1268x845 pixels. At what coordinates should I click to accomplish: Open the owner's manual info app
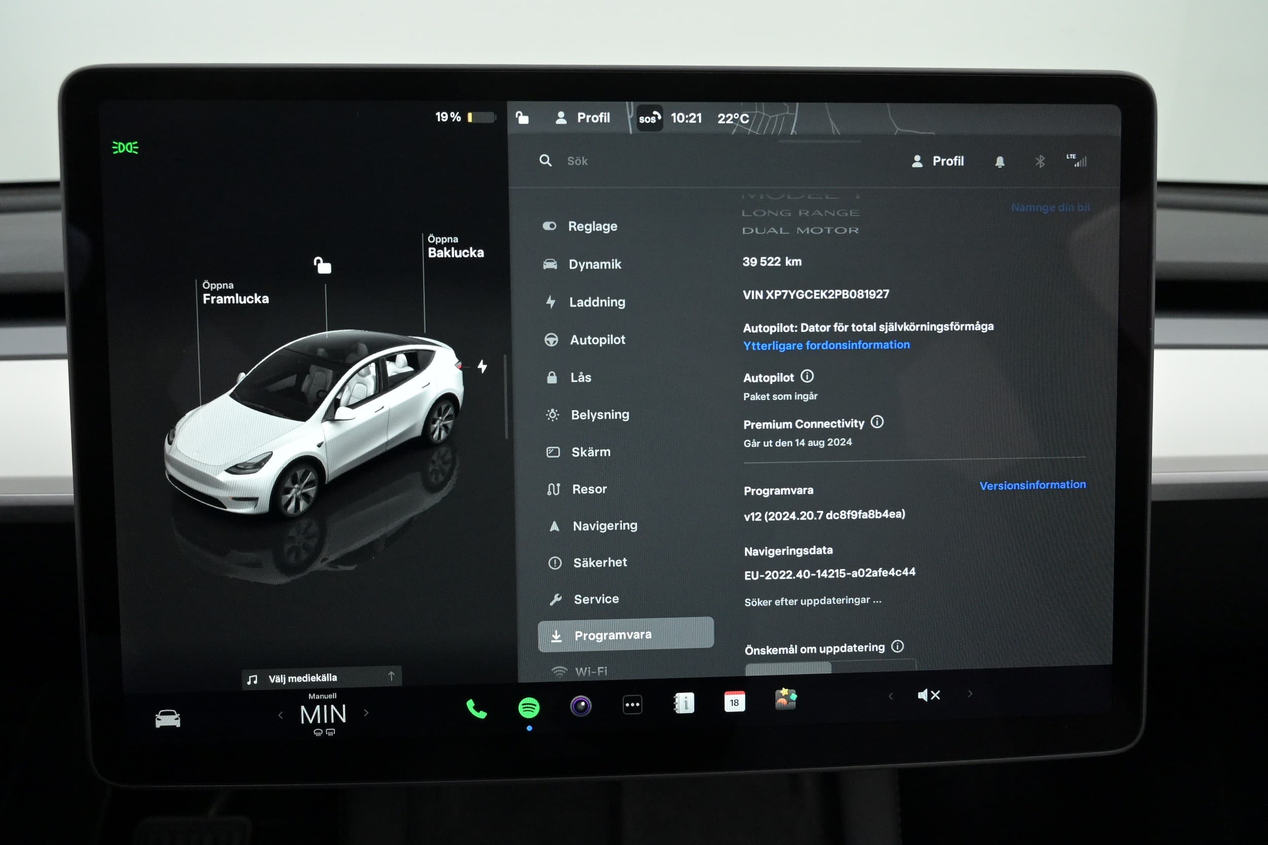click(x=684, y=703)
